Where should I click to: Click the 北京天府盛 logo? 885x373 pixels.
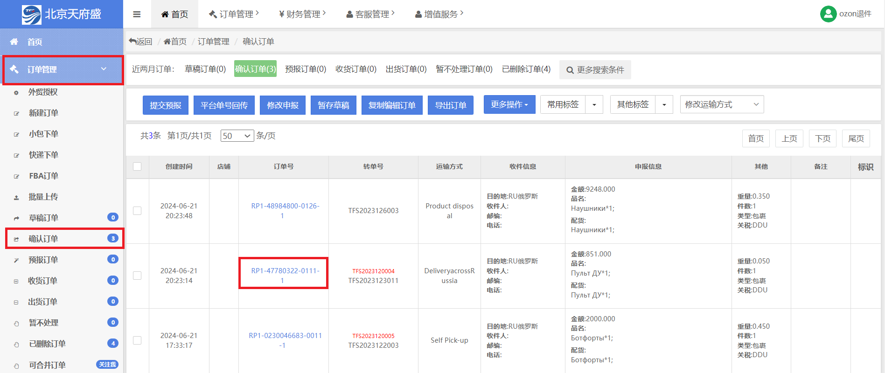(62, 14)
